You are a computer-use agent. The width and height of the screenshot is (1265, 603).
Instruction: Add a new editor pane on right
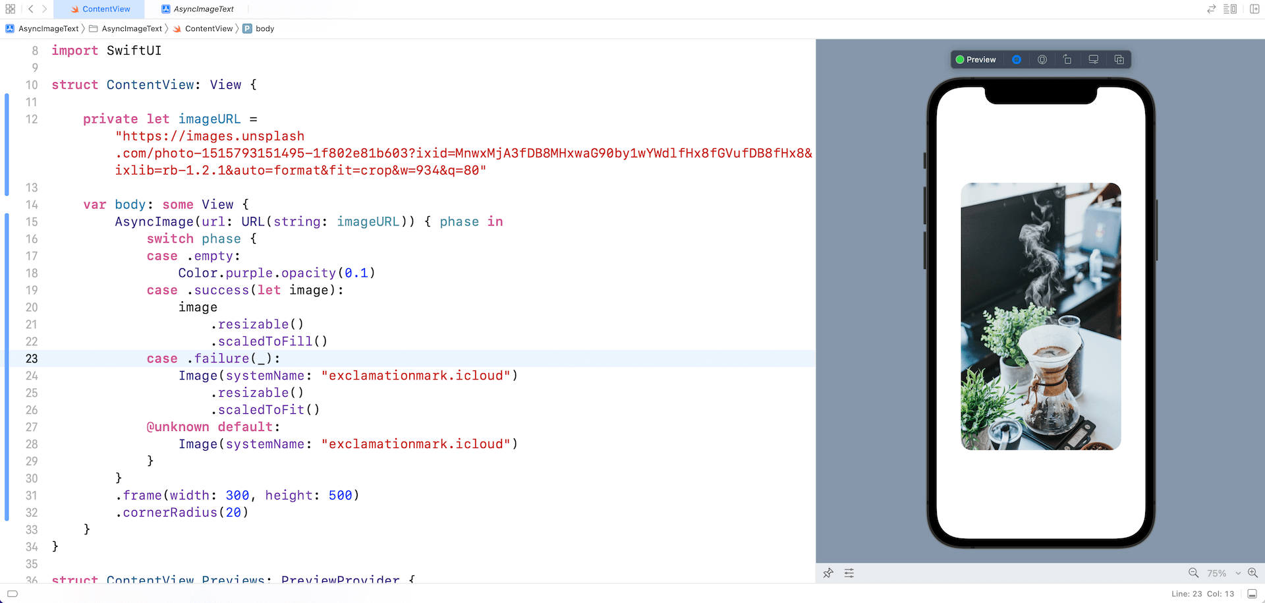1254,9
